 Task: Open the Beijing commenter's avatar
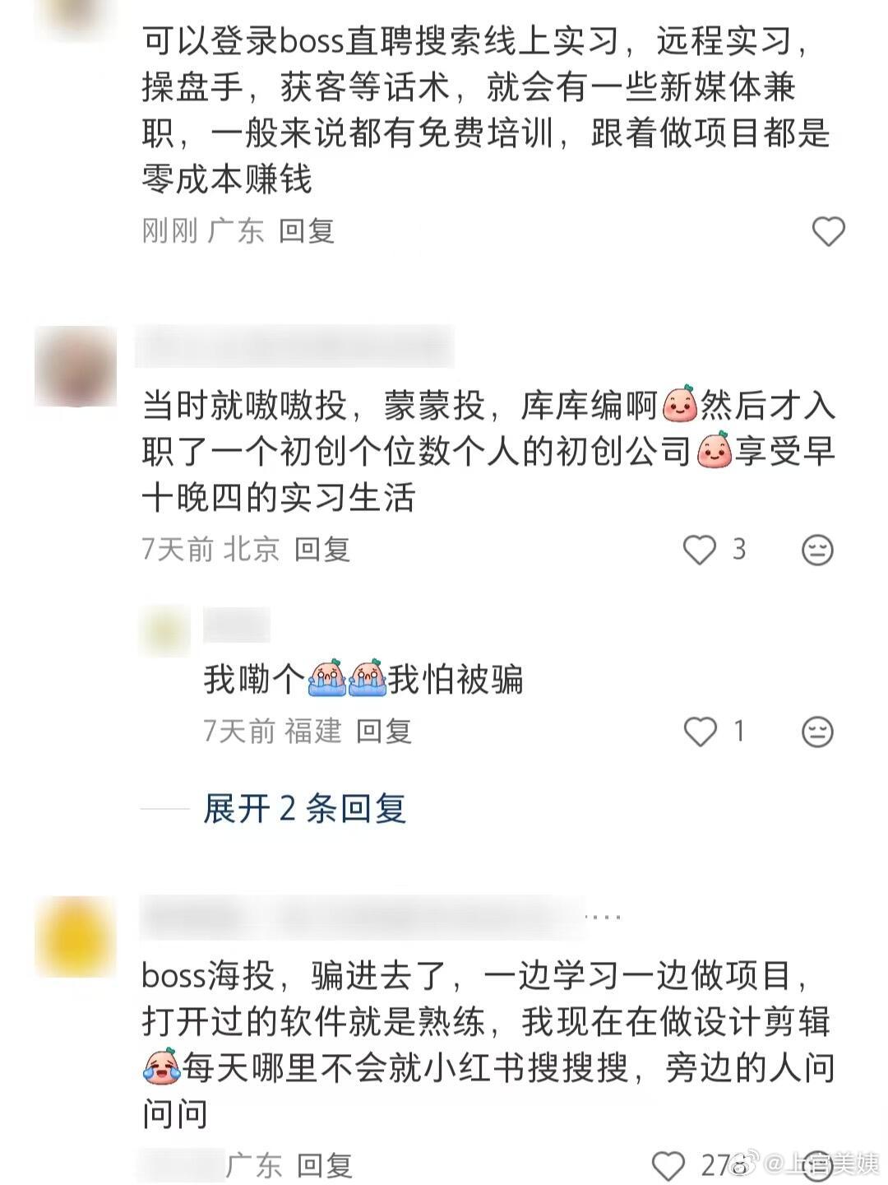[76, 366]
